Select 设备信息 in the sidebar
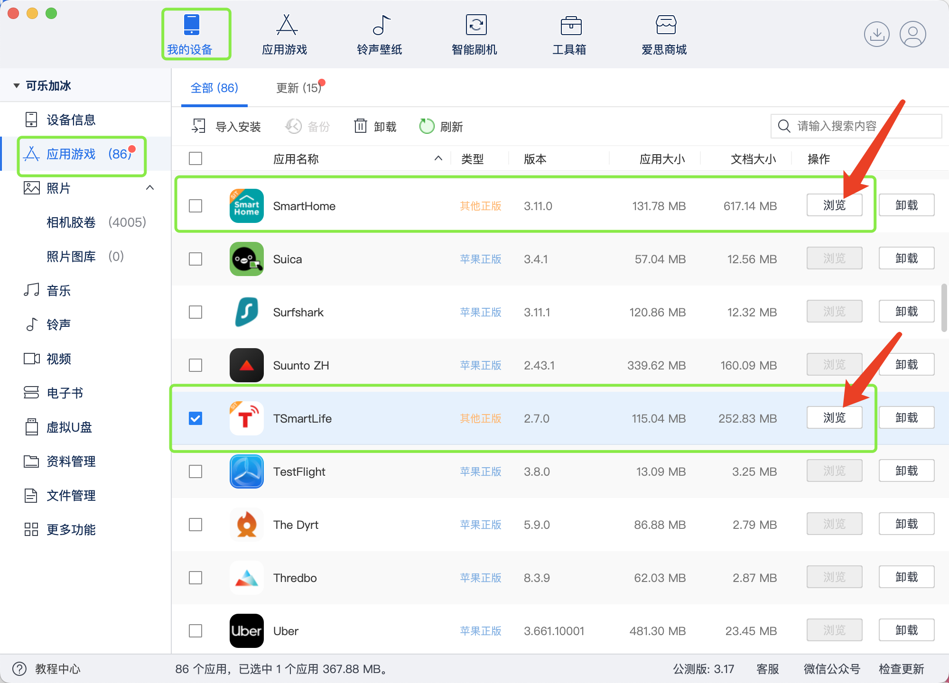 85,120
